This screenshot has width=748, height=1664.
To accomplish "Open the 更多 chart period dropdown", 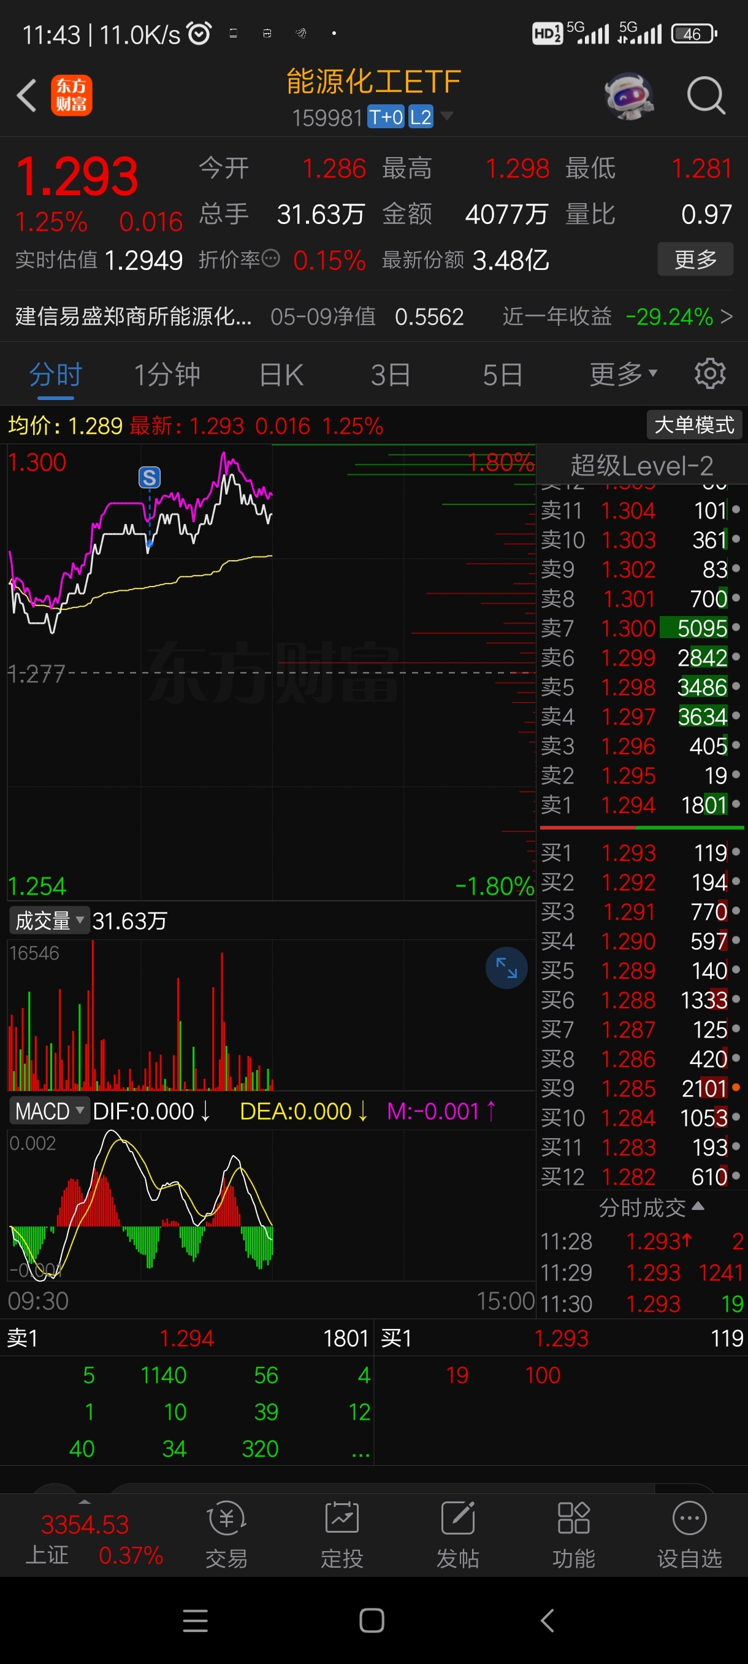I will (x=624, y=374).
